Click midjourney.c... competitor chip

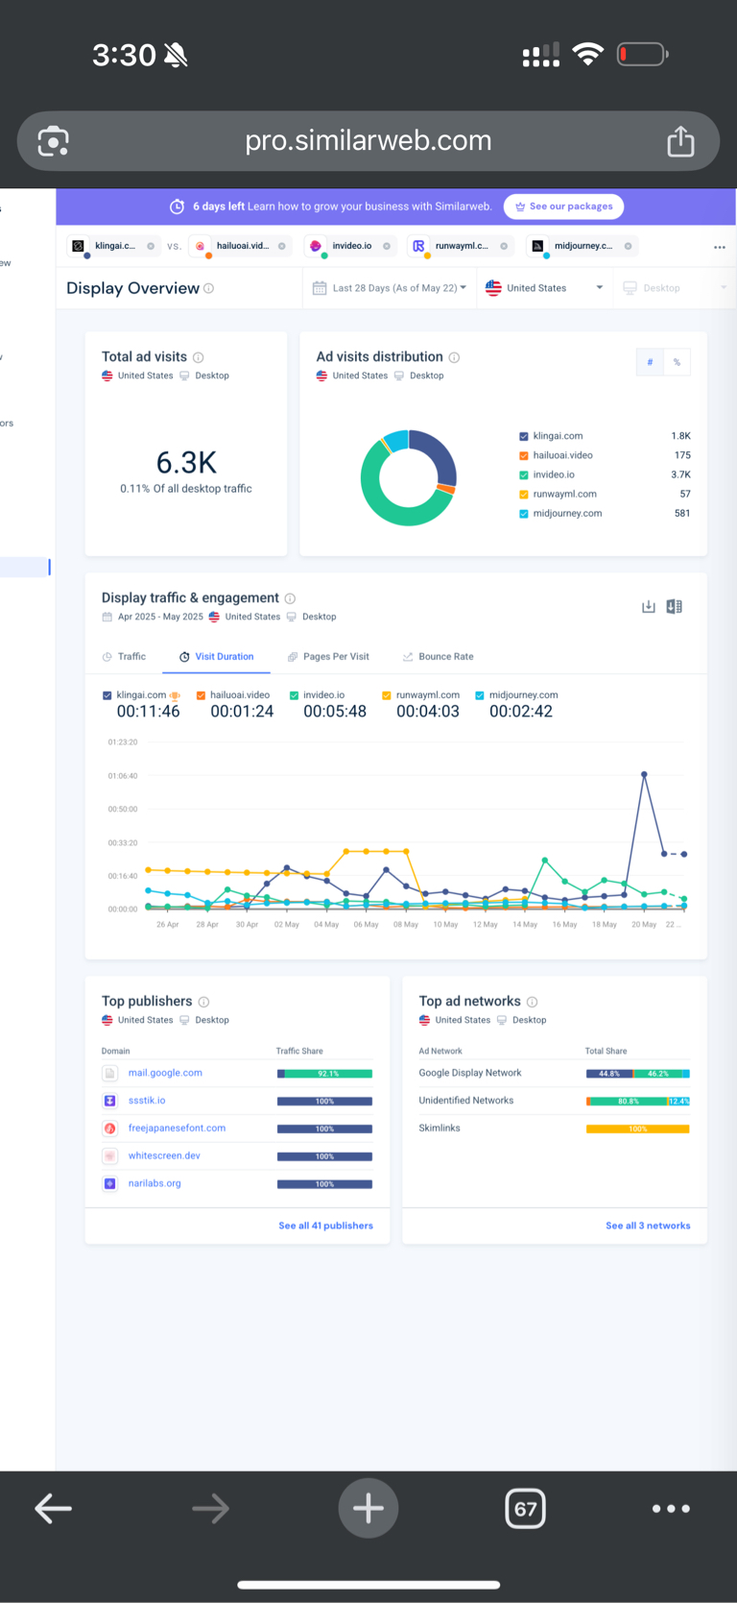point(582,247)
